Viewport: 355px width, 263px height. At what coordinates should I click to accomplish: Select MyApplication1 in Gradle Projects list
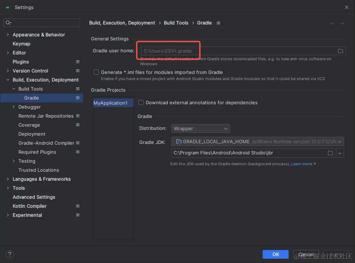pos(113,103)
